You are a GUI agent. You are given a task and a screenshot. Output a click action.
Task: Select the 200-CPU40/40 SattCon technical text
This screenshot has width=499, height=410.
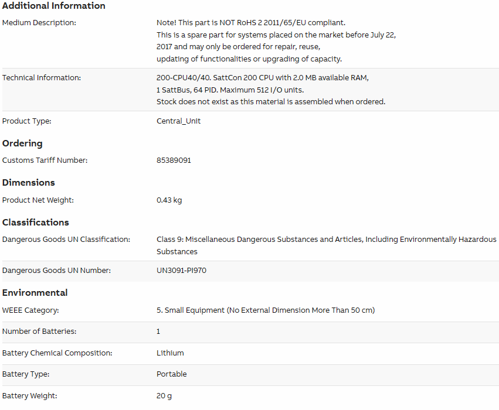[271, 90]
